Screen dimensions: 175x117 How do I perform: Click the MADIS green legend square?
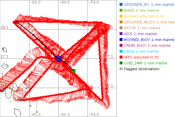click(121, 11)
